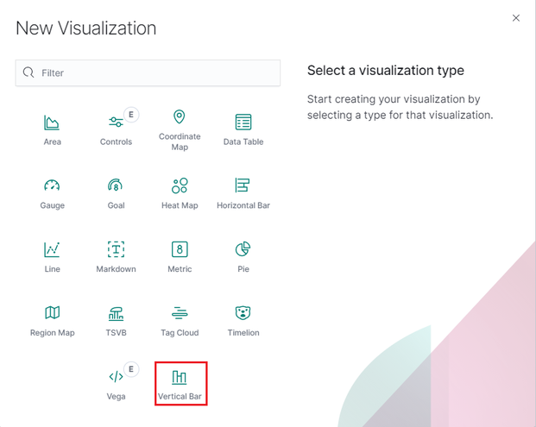
Task: Pick the Timelion visualization
Action: [243, 319]
